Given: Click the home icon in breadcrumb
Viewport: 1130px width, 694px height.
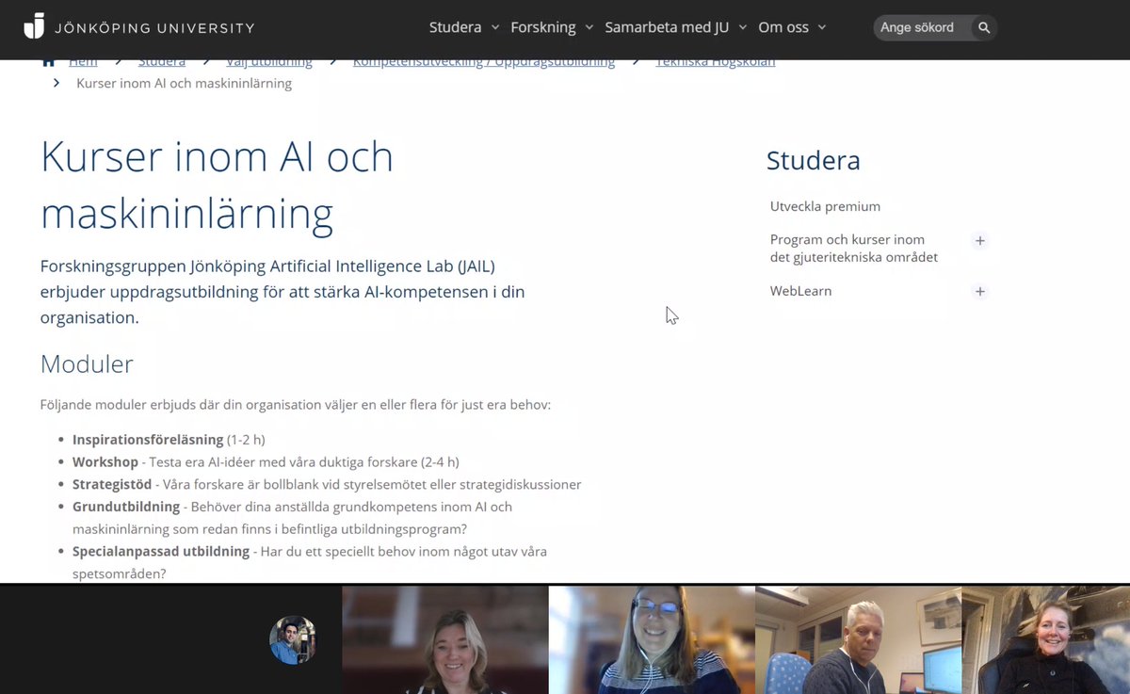Looking at the screenshot, I should click(x=48, y=61).
